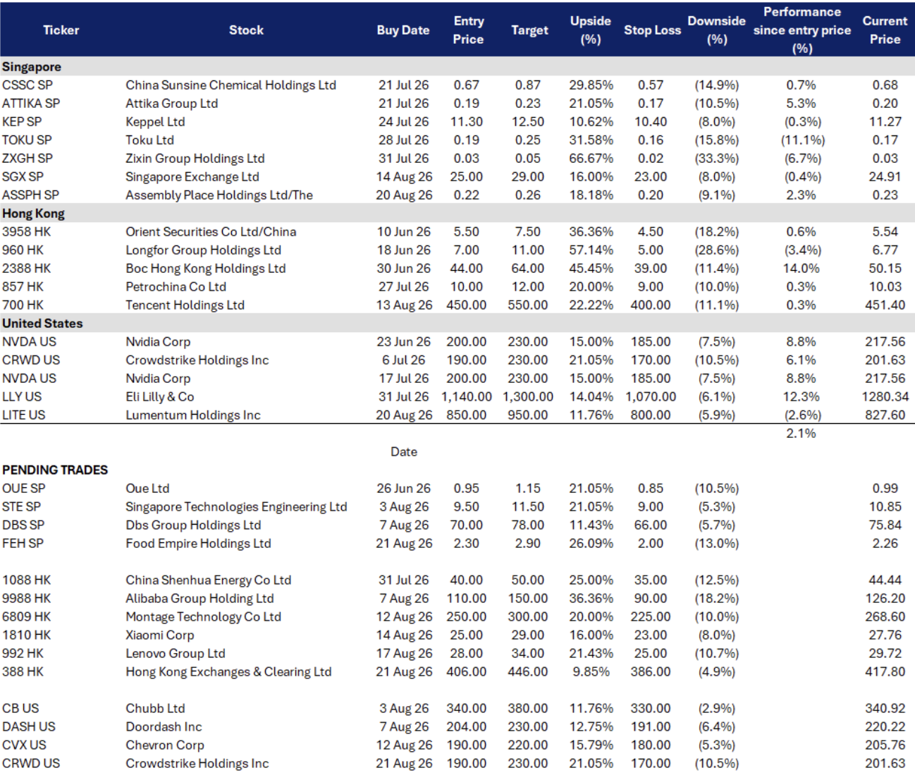Screen dimensions: 915x780
Task: Select ticker ASSPH SP
Action: click(x=30, y=195)
